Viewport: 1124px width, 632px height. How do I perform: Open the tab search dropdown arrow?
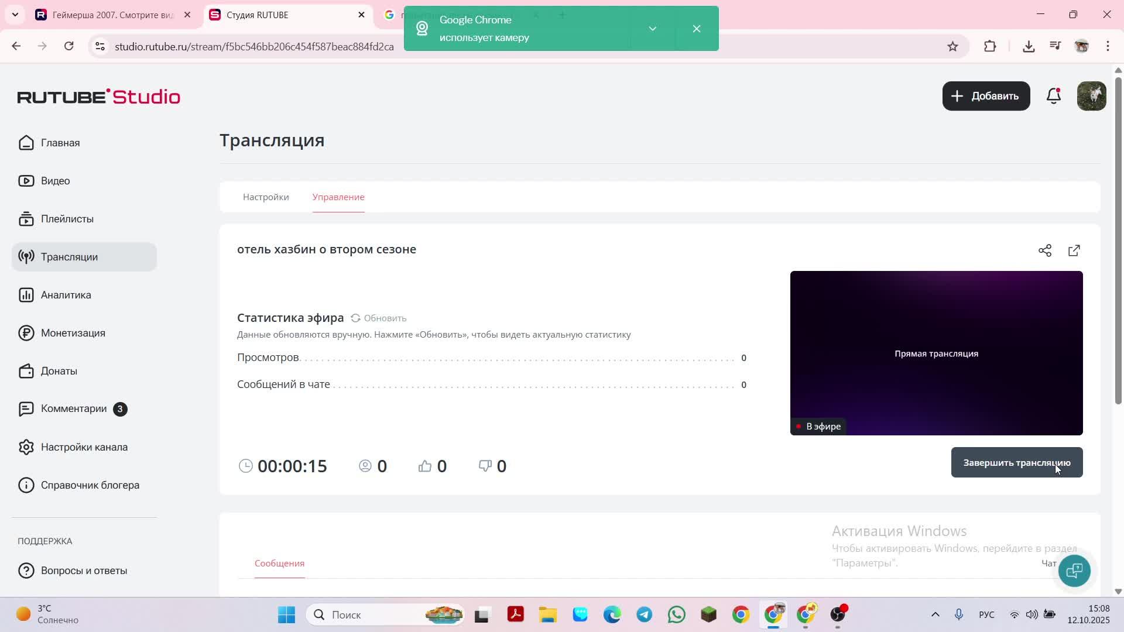tap(15, 15)
